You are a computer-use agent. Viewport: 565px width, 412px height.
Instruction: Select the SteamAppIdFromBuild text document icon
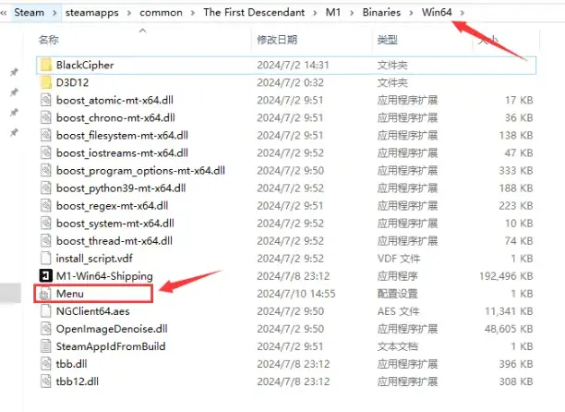pyautogui.click(x=46, y=346)
